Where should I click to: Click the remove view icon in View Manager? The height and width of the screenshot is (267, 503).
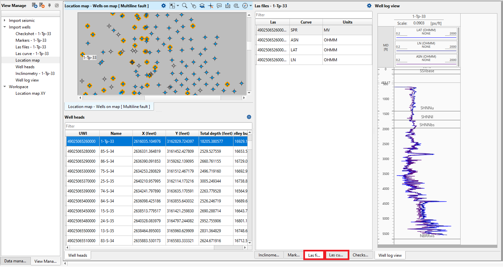[42, 5]
